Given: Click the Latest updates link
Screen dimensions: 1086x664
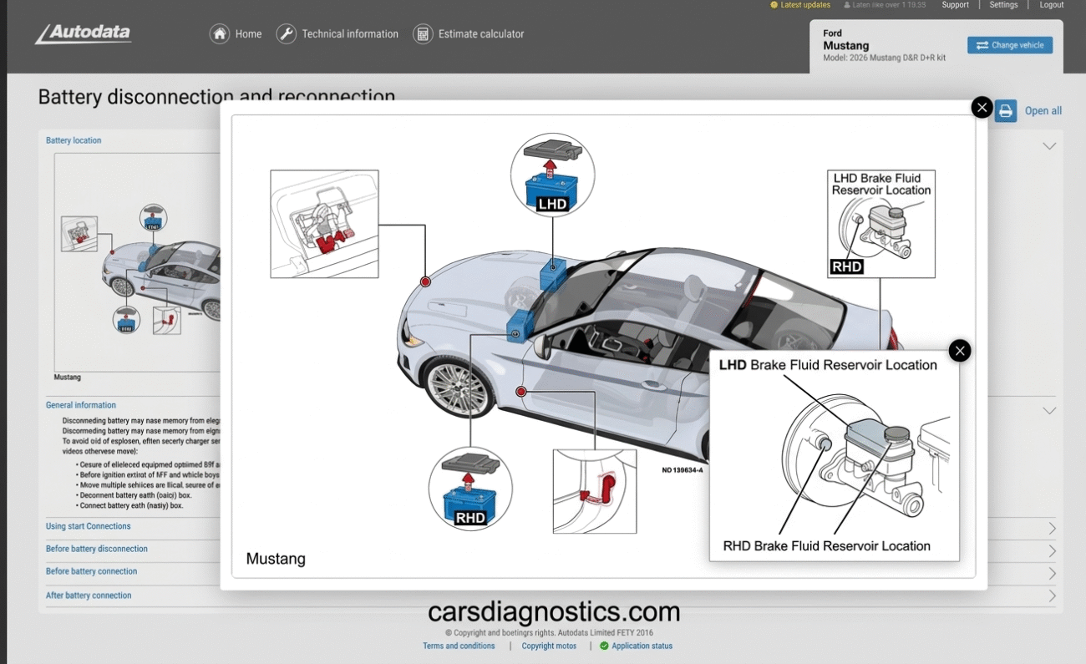Looking at the screenshot, I should (x=805, y=5).
